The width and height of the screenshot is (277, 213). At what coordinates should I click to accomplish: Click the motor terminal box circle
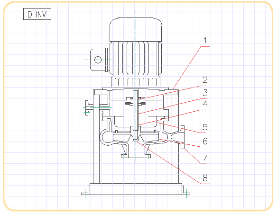coord(98,60)
